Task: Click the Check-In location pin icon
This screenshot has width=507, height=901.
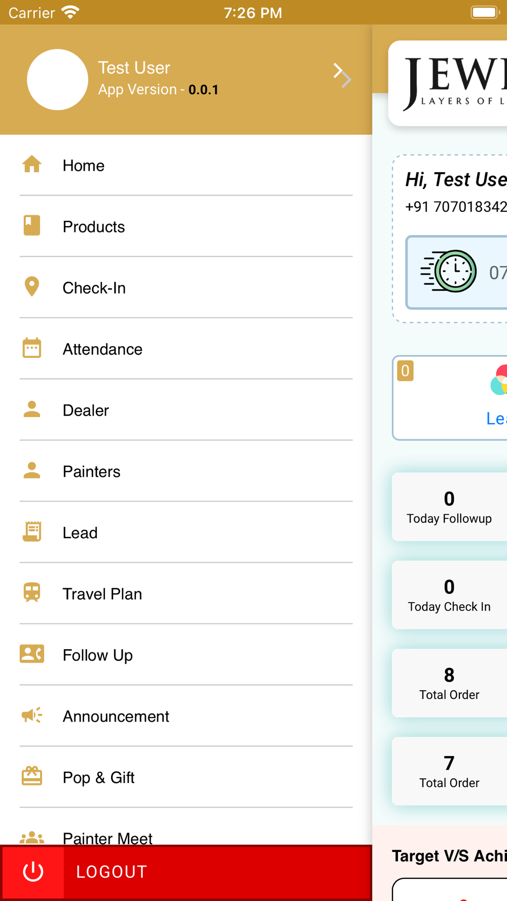Action: click(x=32, y=287)
